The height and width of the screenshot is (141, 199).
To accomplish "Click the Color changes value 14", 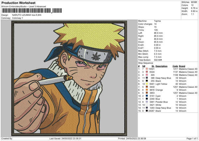I will [155, 24].
